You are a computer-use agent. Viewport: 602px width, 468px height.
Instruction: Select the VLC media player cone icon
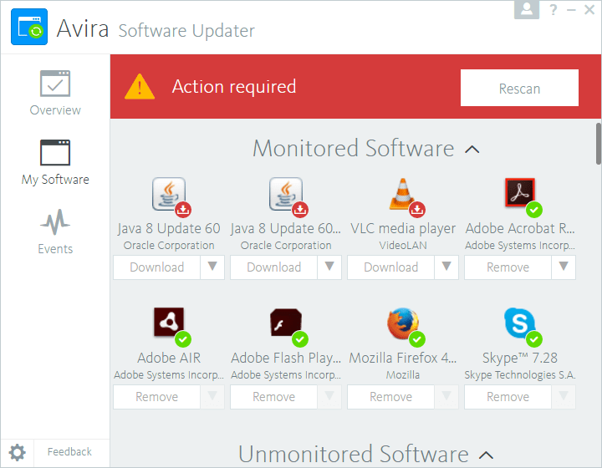(403, 194)
